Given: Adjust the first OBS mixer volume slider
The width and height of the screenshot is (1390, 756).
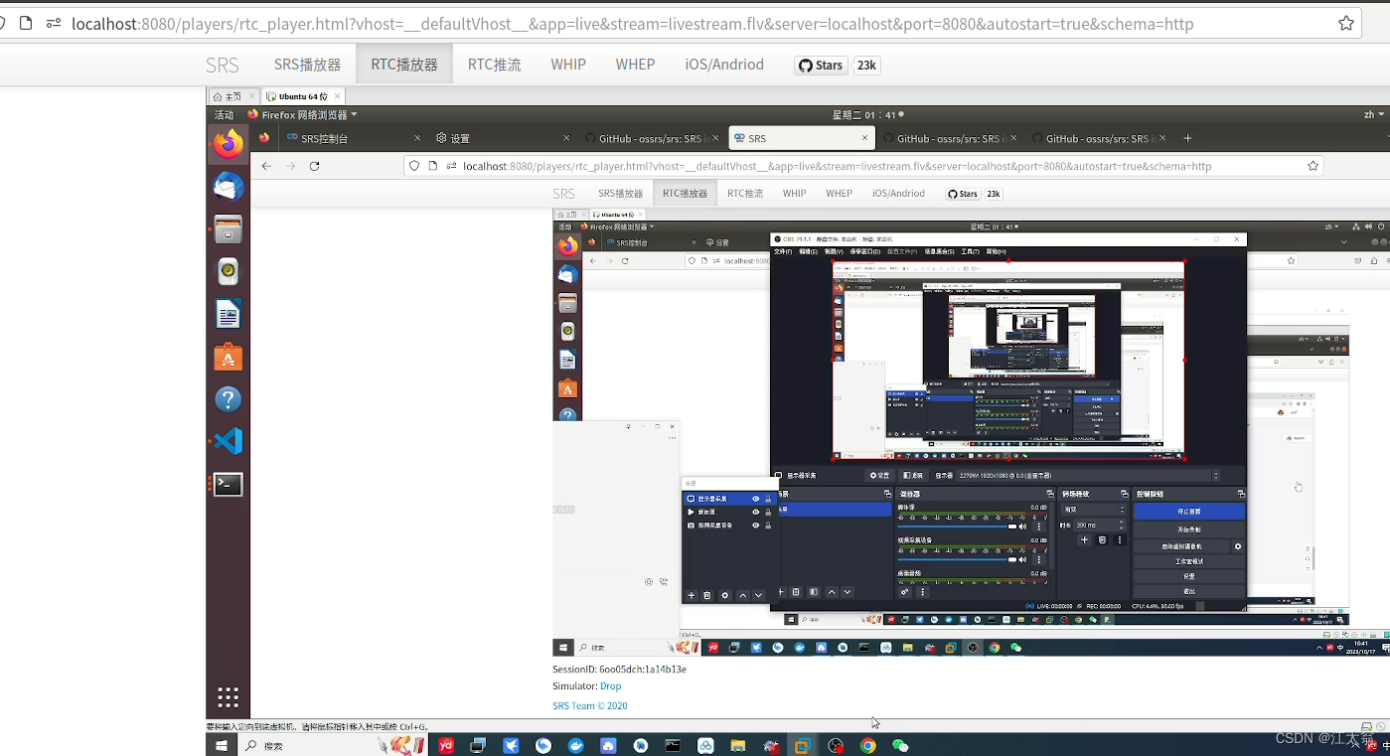Looking at the screenshot, I should pos(958,527).
